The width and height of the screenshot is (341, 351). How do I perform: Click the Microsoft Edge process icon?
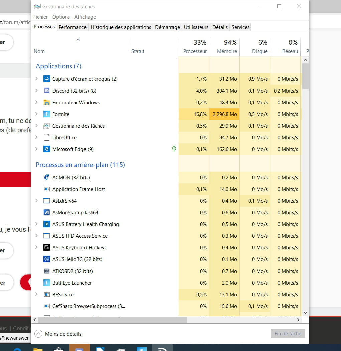[x=46, y=149]
